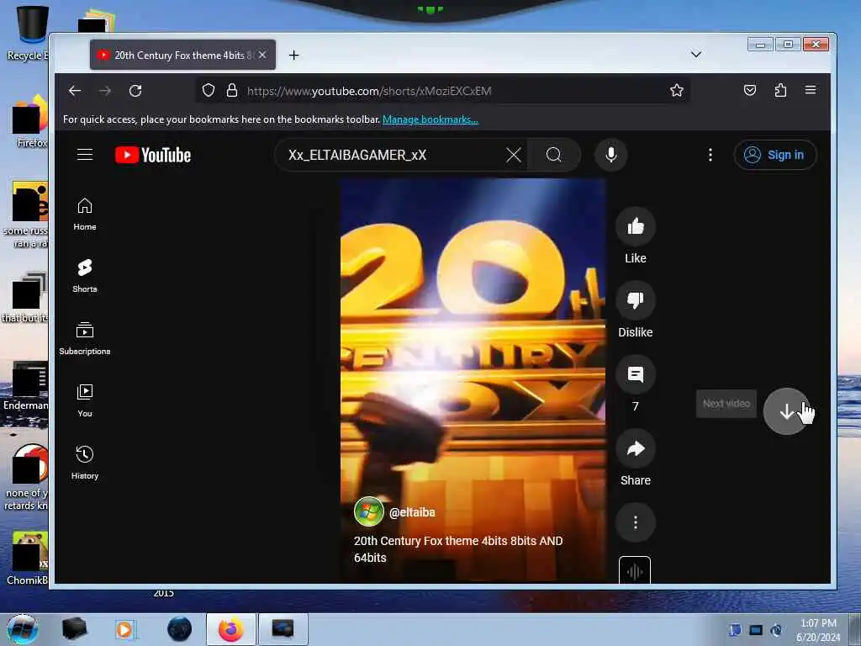Open the sound tile below more actions

coord(635,569)
